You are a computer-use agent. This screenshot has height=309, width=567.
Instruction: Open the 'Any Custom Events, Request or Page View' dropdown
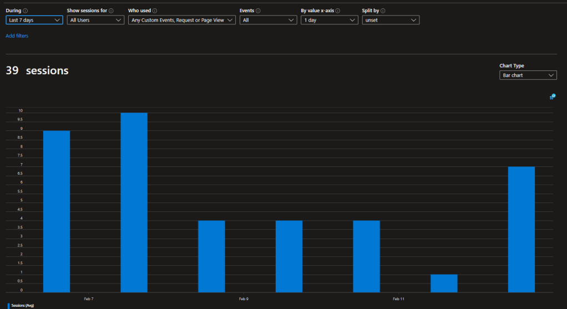[182, 20]
